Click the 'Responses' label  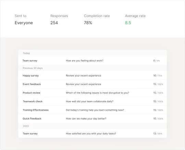(59, 16)
